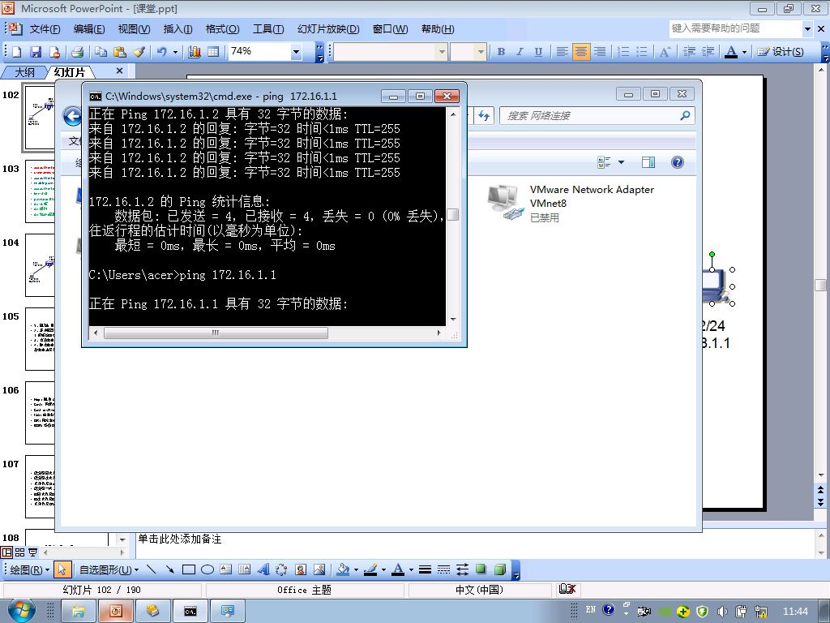Open help in network connections window
Image resolution: width=830 pixels, height=623 pixels.
coord(677,162)
